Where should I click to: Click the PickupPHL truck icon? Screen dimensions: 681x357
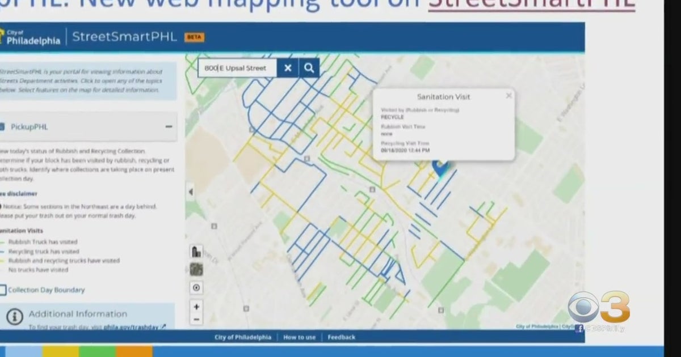pos(2,127)
